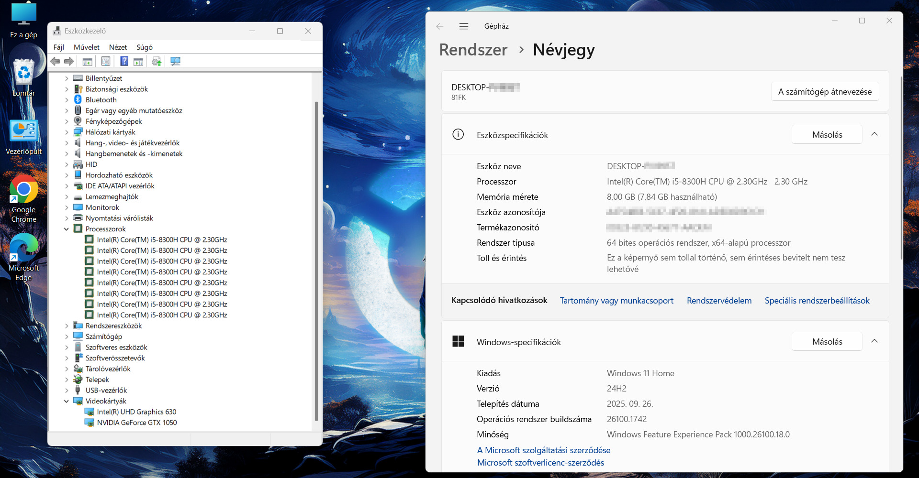Select the Vezérlőpult desktop icon
Viewport: 919px width, 478px height.
[x=23, y=137]
